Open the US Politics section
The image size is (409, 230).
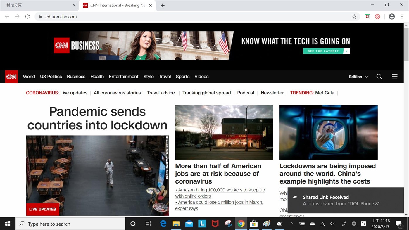click(x=51, y=77)
